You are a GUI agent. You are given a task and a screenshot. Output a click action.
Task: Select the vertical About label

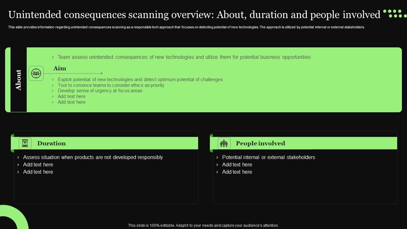tap(18, 80)
